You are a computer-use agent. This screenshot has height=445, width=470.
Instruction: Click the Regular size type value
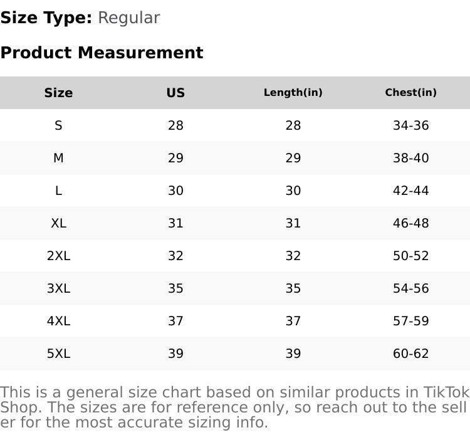(128, 18)
